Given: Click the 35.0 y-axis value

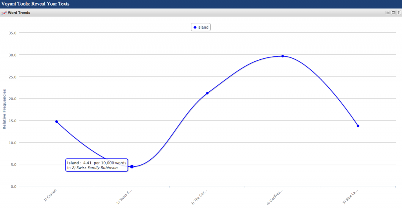Looking at the screenshot, I should tap(12, 33).
